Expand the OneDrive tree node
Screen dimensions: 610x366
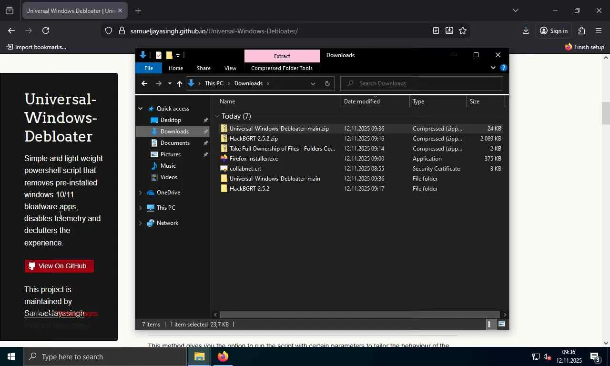tap(141, 193)
